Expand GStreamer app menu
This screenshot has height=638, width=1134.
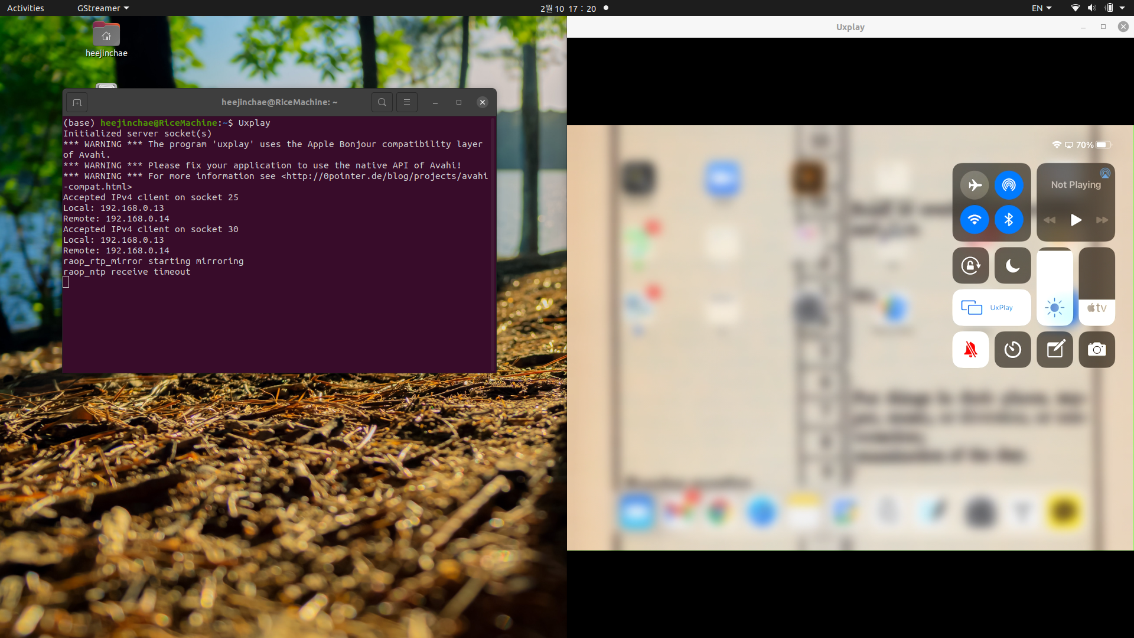click(x=103, y=8)
